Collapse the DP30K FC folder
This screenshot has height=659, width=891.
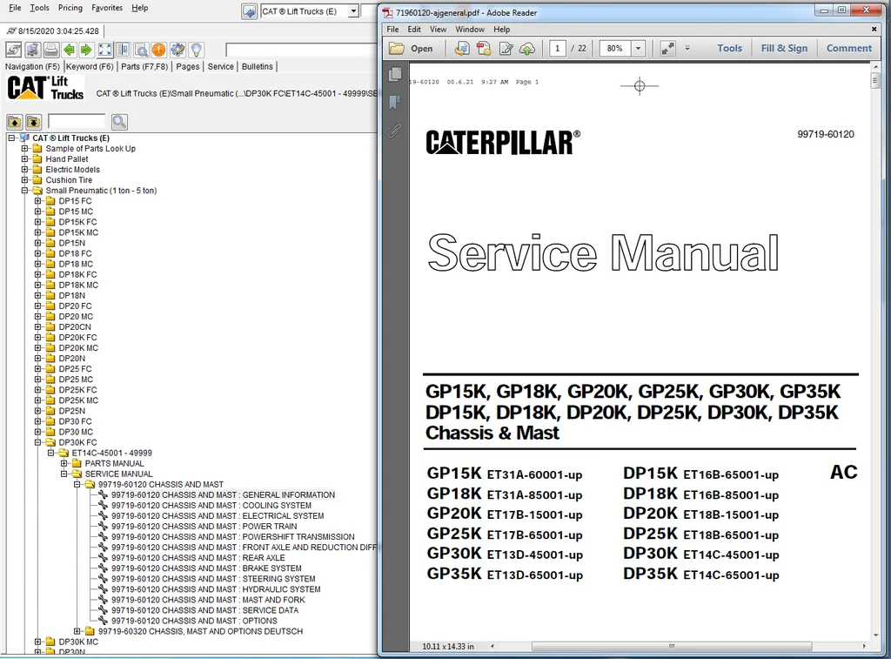click(x=37, y=442)
